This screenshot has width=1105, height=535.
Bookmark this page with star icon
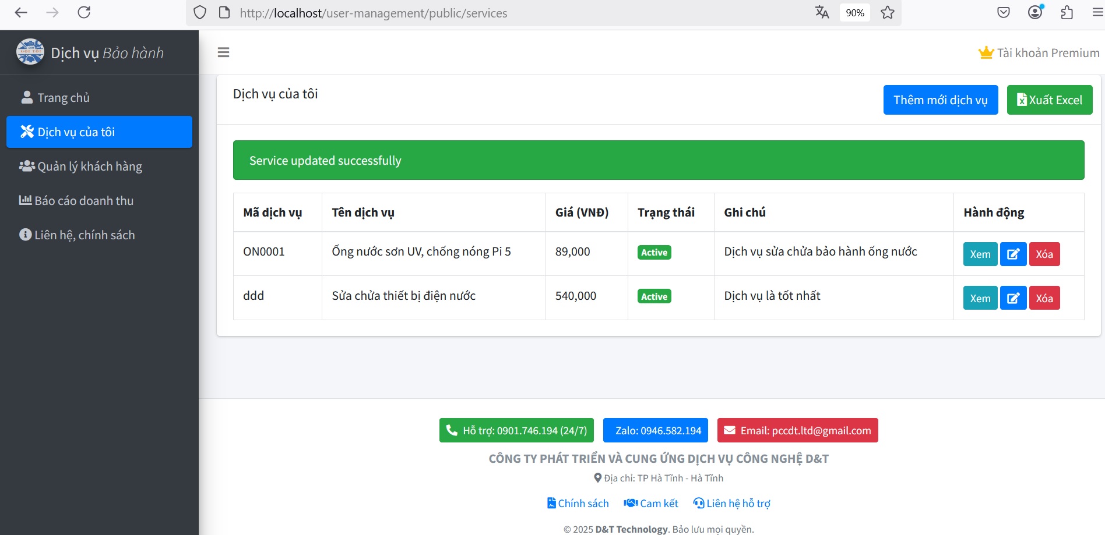coord(887,13)
